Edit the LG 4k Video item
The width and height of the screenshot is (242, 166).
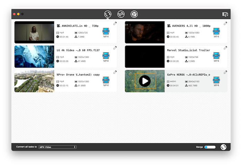point(115,48)
